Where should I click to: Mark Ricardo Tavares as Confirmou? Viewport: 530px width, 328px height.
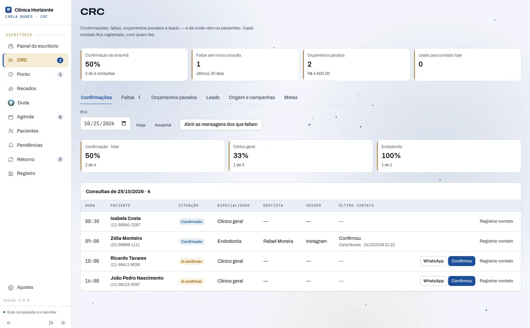coord(461,261)
